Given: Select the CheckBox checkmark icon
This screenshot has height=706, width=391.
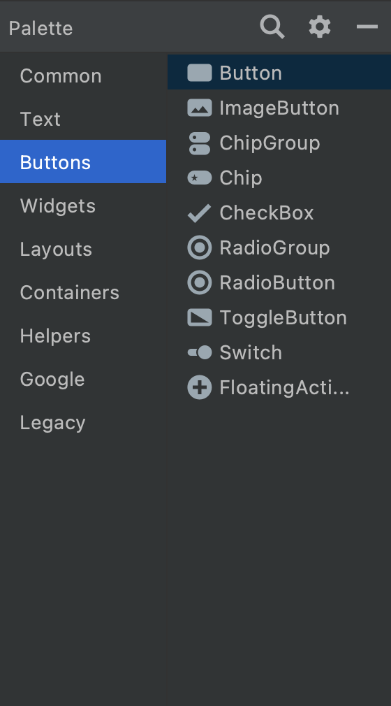Looking at the screenshot, I should click(199, 213).
